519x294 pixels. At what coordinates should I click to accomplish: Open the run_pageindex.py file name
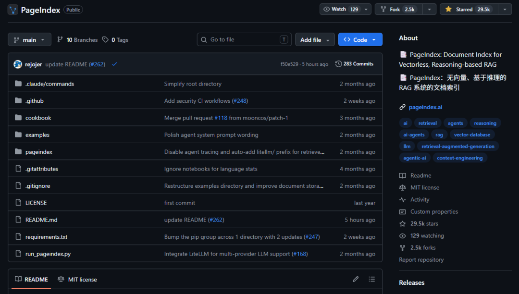point(48,254)
